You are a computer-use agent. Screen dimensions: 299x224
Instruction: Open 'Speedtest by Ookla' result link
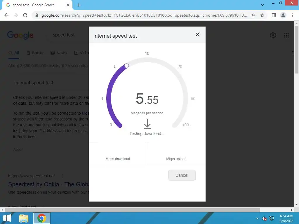tap(48, 184)
